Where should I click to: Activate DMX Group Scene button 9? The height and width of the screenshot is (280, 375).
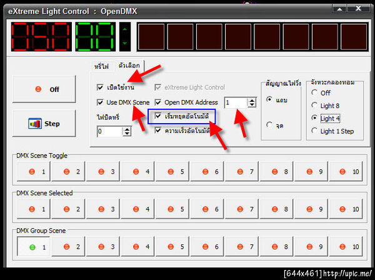pyautogui.click(x=311, y=247)
